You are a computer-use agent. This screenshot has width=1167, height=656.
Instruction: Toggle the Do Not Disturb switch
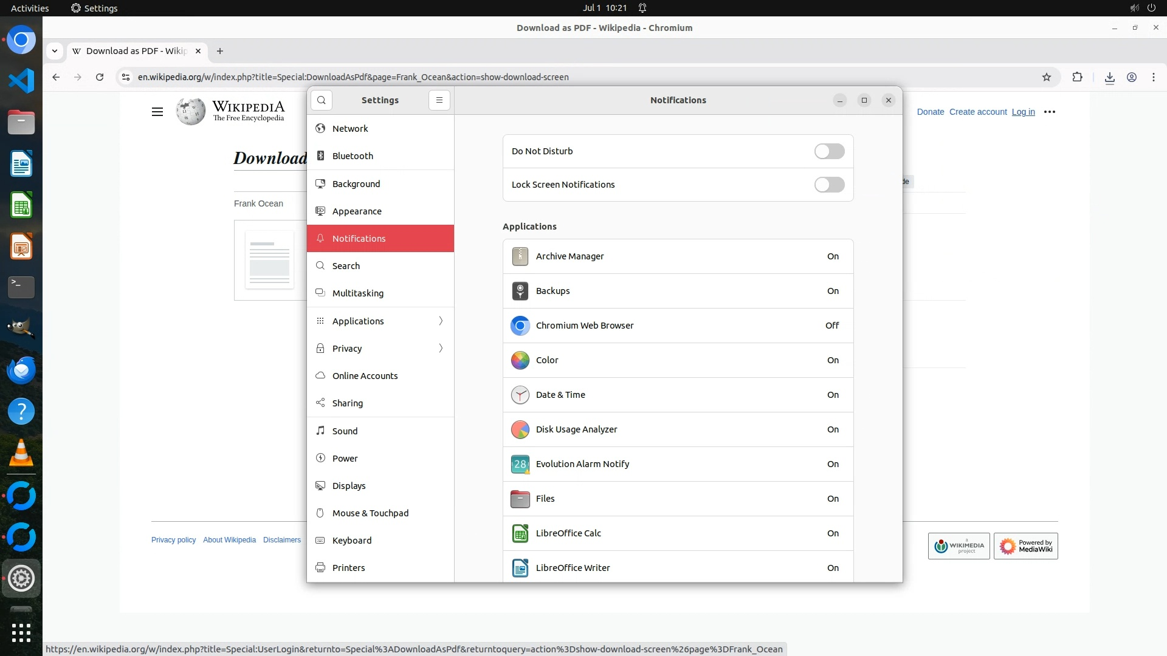[829, 151]
